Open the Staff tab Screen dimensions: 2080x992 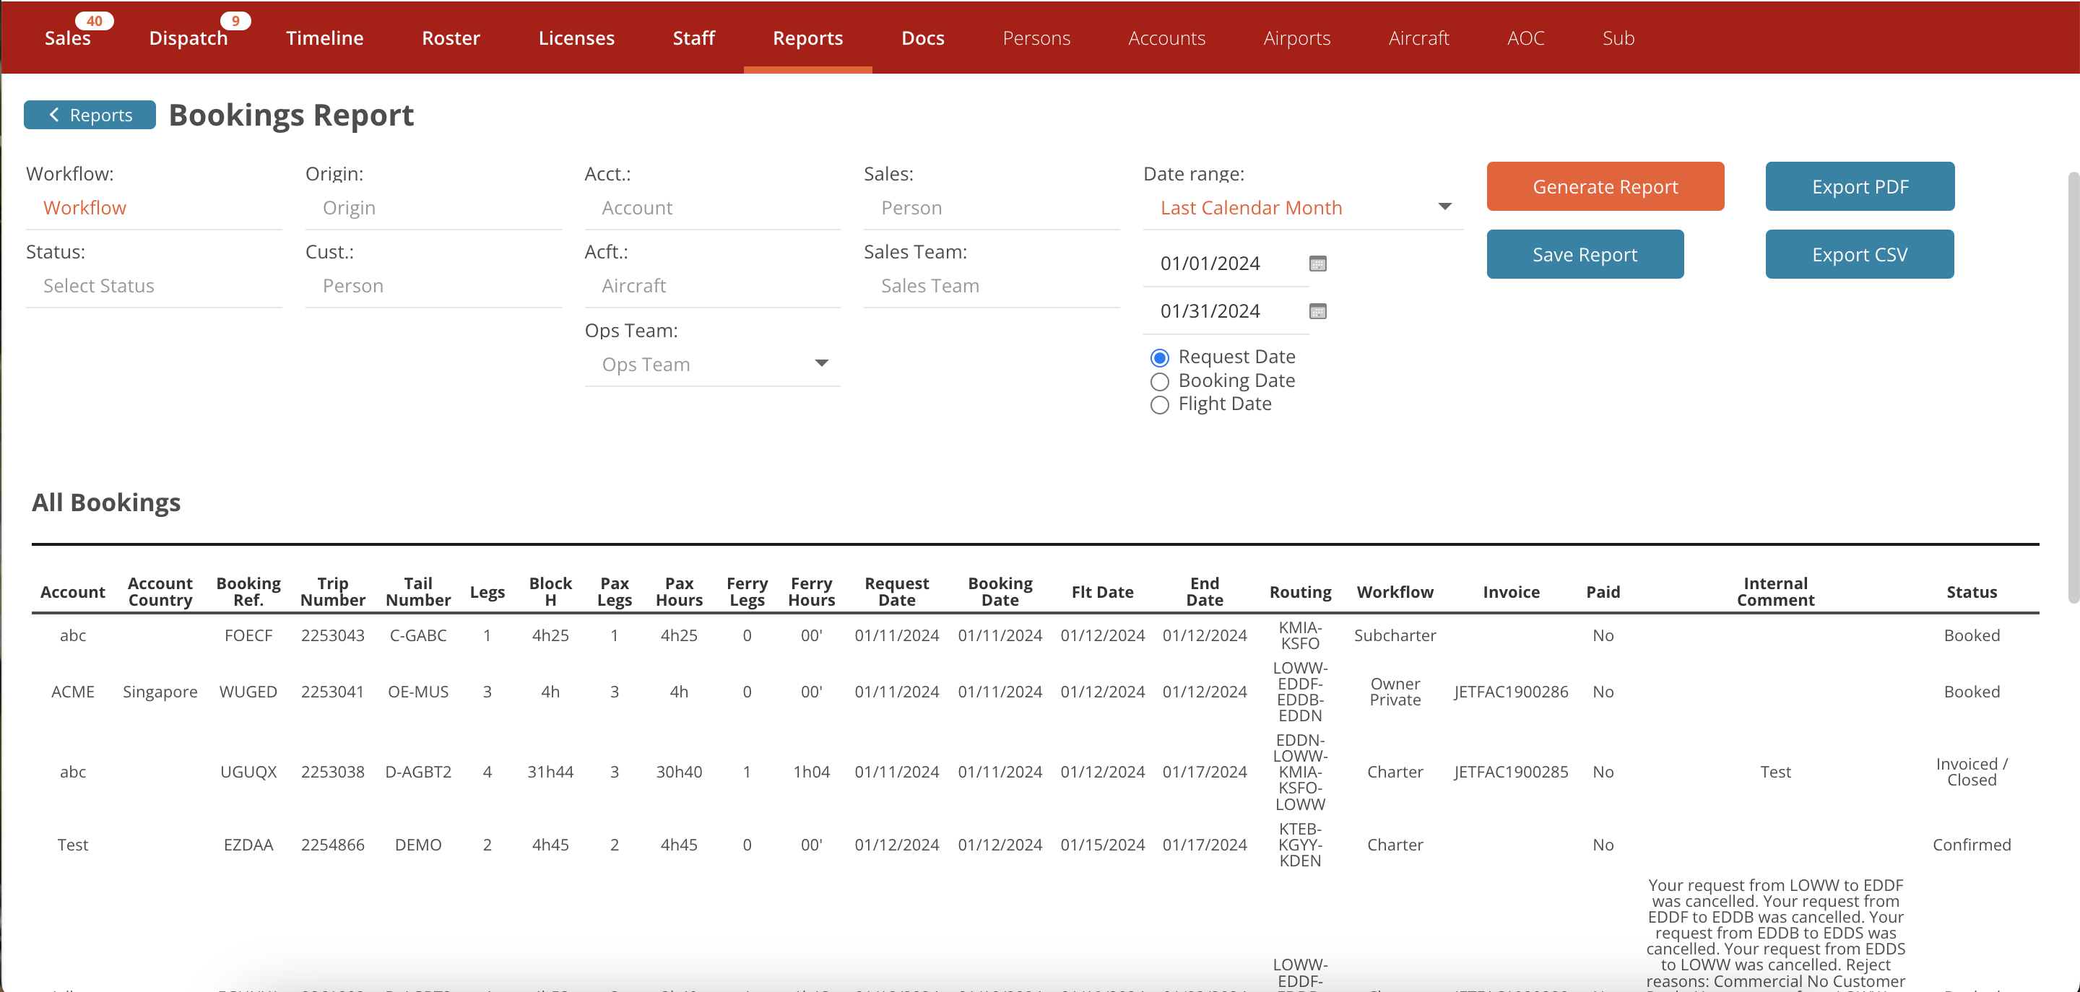tap(693, 38)
